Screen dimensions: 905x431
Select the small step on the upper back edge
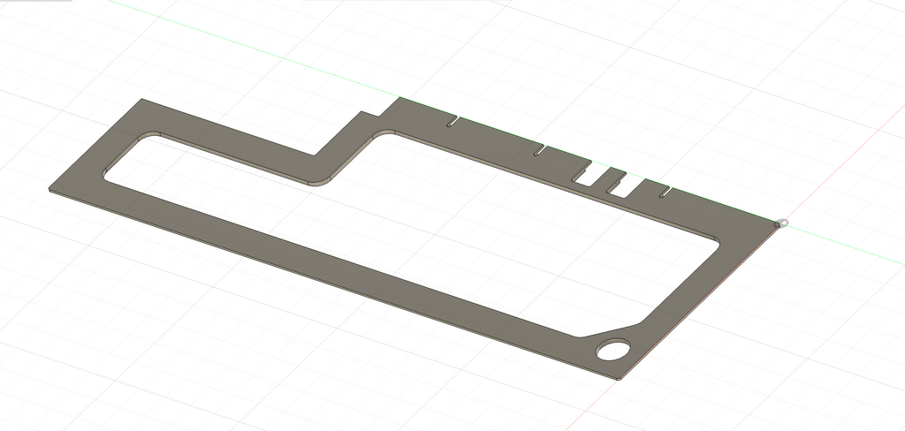(x=380, y=108)
